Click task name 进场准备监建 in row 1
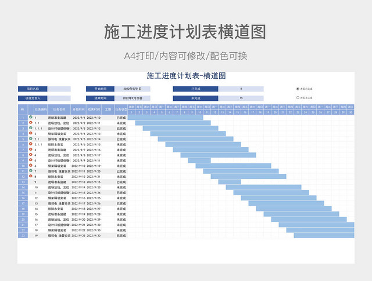The height and width of the screenshot is (281, 372). pos(57,118)
